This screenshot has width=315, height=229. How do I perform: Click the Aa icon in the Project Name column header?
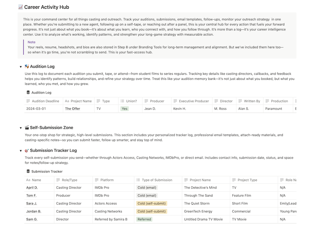(67, 101)
